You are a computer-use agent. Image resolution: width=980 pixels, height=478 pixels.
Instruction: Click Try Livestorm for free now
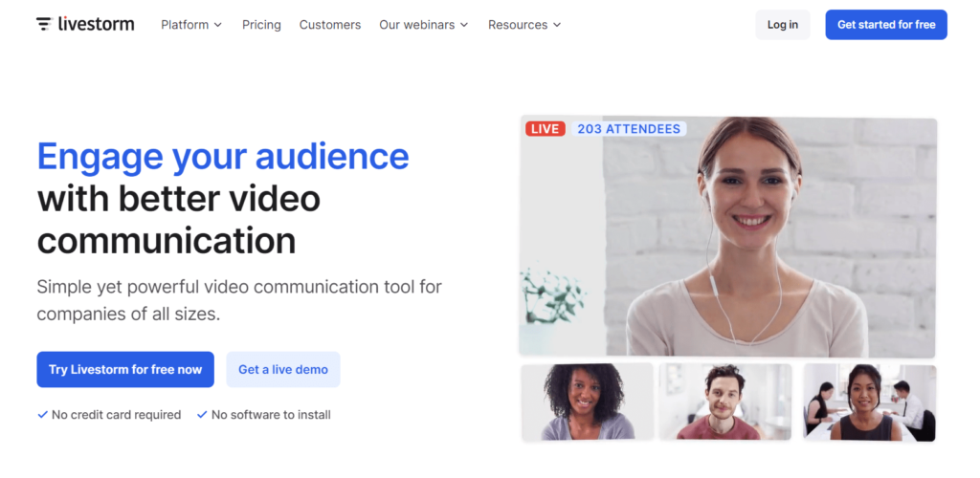tap(125, 369)
